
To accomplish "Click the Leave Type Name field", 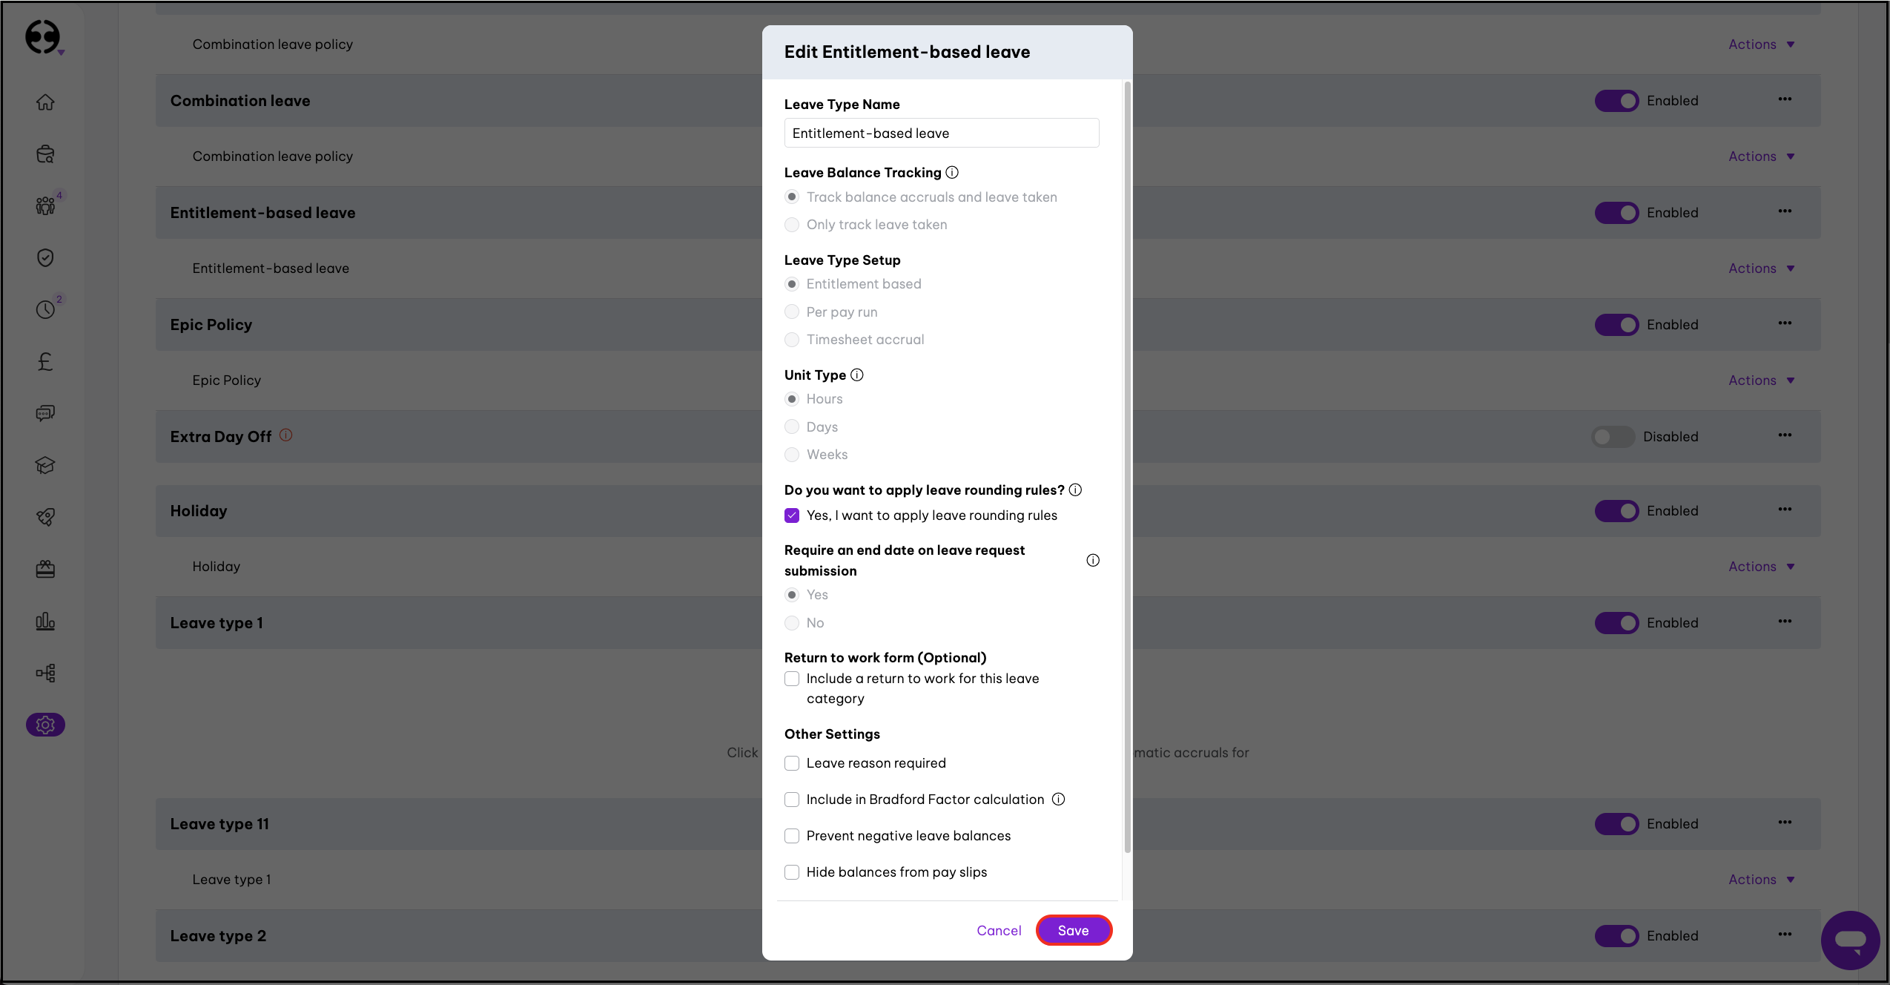I will point(941,134).
